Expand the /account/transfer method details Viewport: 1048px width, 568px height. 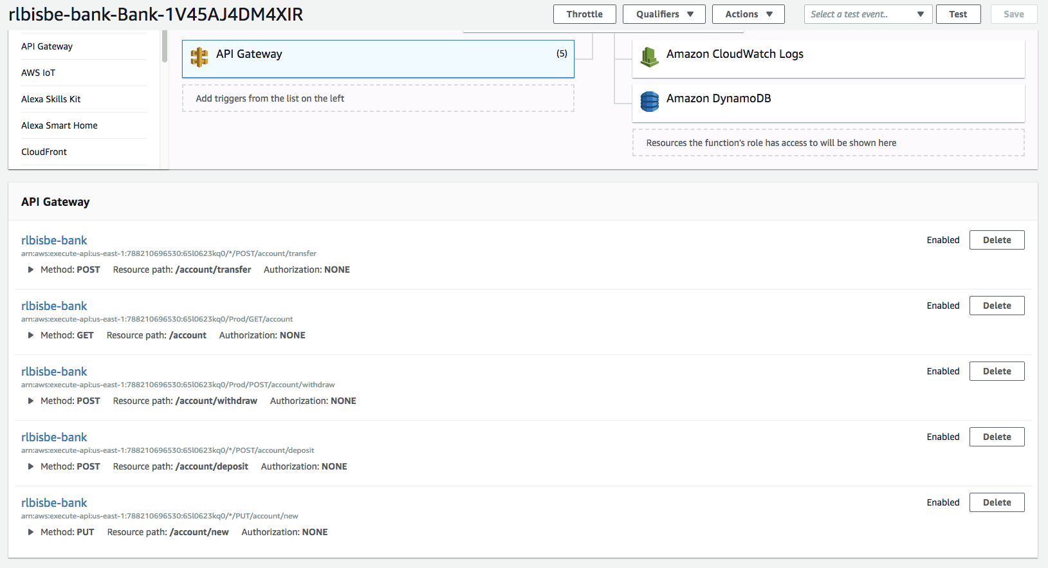click(30, 270)
